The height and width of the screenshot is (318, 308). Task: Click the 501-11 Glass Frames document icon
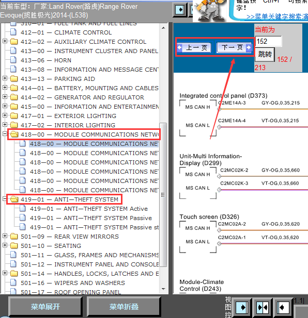click(x=13, y=255)
